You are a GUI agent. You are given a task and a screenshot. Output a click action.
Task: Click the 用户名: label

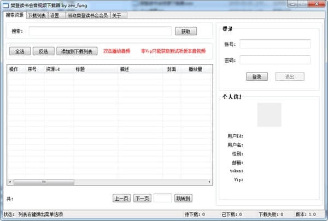click(235, 145)
